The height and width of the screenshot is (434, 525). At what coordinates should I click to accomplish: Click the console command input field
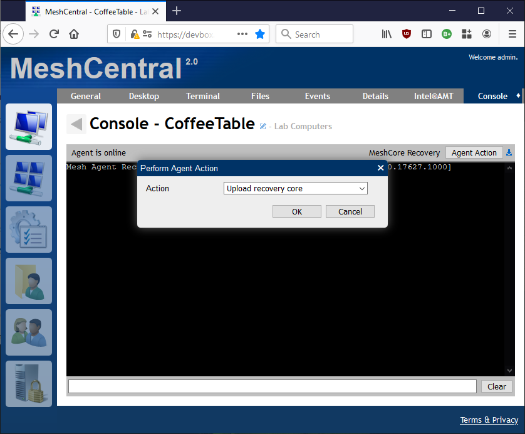(x=272, y=386)
